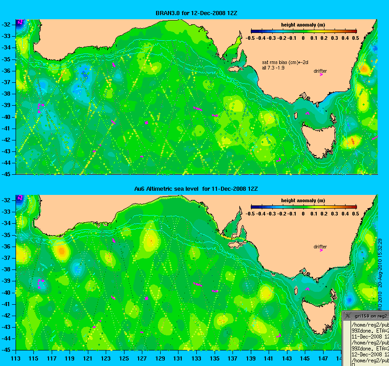Click the longitude label 139 on the x-axis

(x=251, y=359)
